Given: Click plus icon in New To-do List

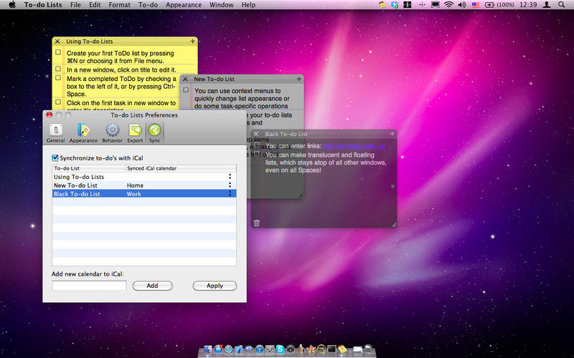Looking at the screenshot, I should (x=298, y=79).
